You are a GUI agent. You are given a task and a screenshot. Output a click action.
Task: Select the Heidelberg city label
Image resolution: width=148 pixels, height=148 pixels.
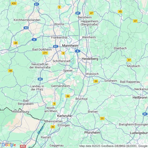click(x=90, y=59)
